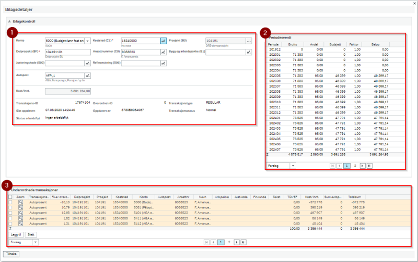Viewport: 418px width, 262px height.
Task: Tick checkbox for konto 5000 (Budsj... row
Action: click(x=10, y=202)
